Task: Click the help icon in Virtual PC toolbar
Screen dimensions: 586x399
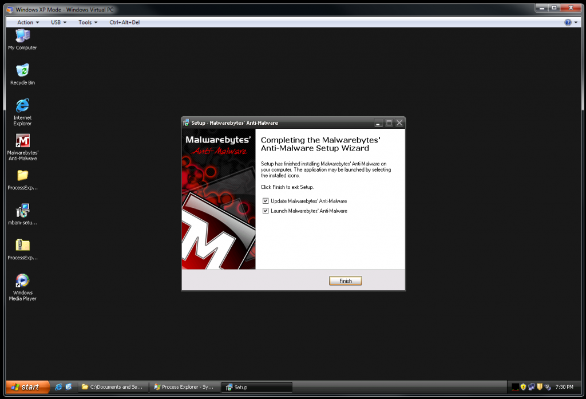Action: coord(567,22)
